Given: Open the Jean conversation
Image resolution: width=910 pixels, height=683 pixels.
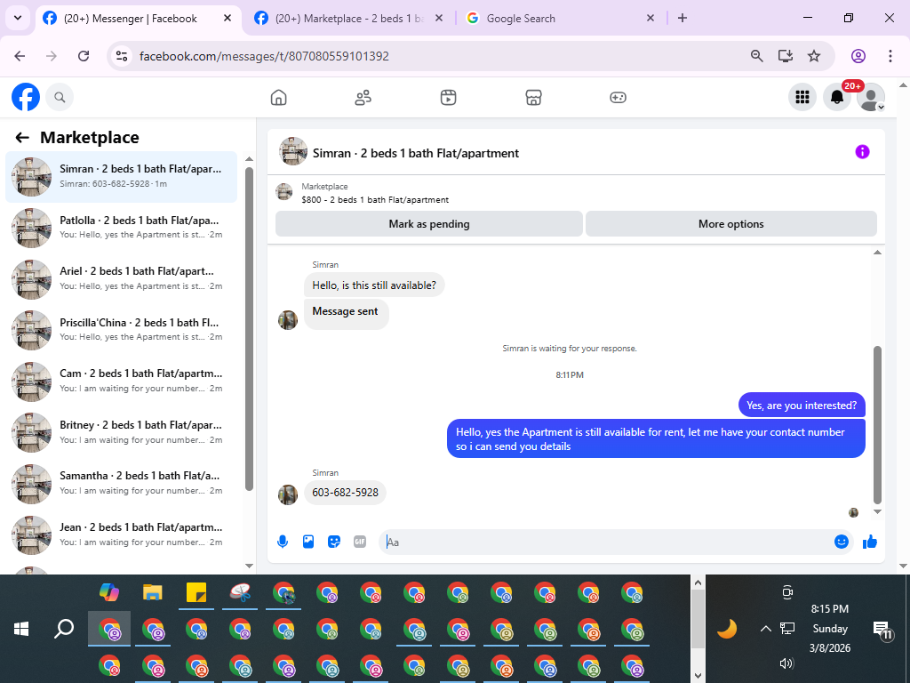Looking at the screenshot, I should pyautogui.click(x=121, y=534).
